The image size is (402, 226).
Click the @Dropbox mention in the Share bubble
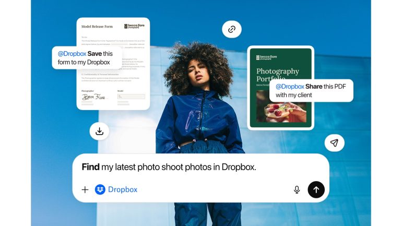(290, 86)
